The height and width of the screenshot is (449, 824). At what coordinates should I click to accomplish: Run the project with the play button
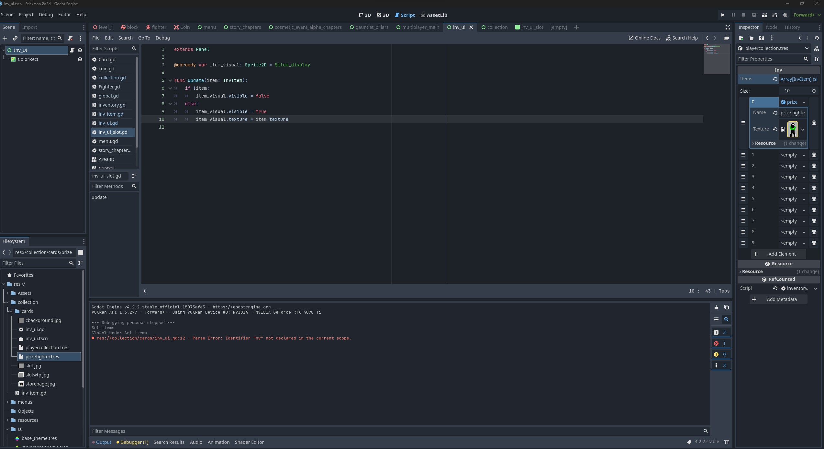pyautogui.click(x=722, y=15)
